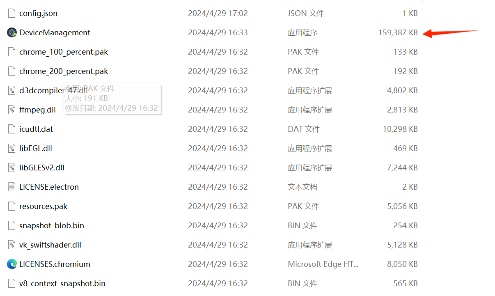
Task: Click the LICENSES.chromium Edge icon
Action: (x=12, y=264)
